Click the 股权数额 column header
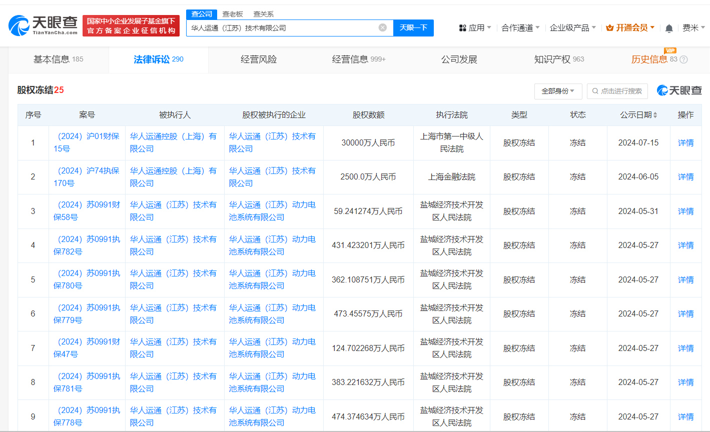Screen dimensions: 710x432 click(x=368, y=115)
